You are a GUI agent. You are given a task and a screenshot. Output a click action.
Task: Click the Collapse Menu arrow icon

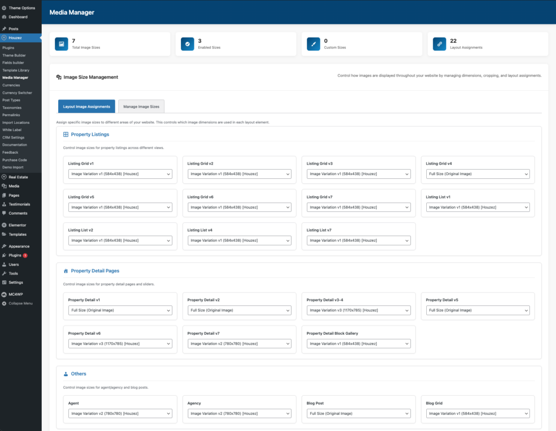click(x=4, y=303)
